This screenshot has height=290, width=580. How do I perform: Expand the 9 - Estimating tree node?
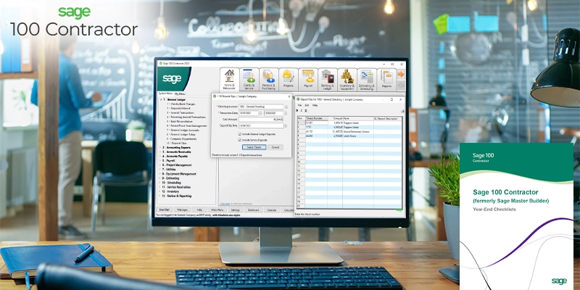(x=160, y=178)
